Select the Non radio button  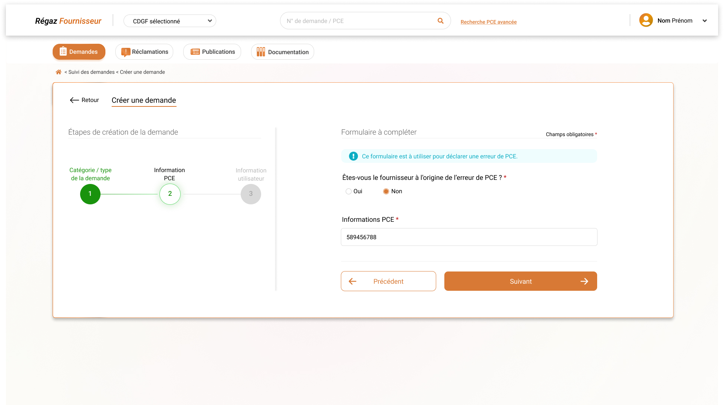click(x=386, y=191)
